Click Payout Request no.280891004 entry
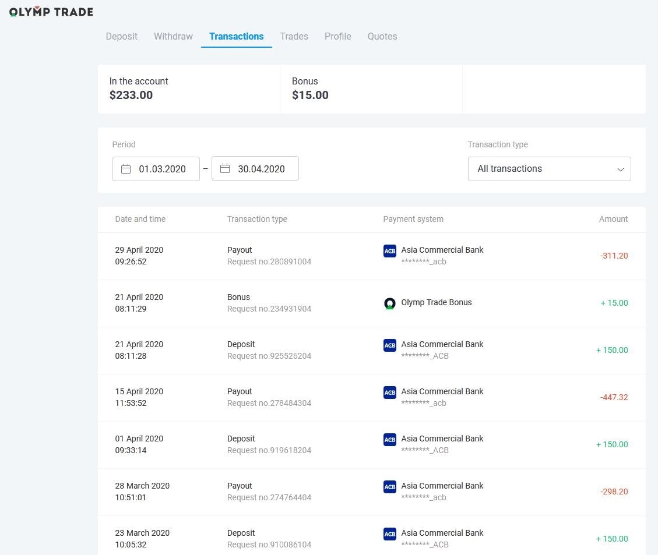The height and width of the screenshot is (555, 658). pos(269,256)
